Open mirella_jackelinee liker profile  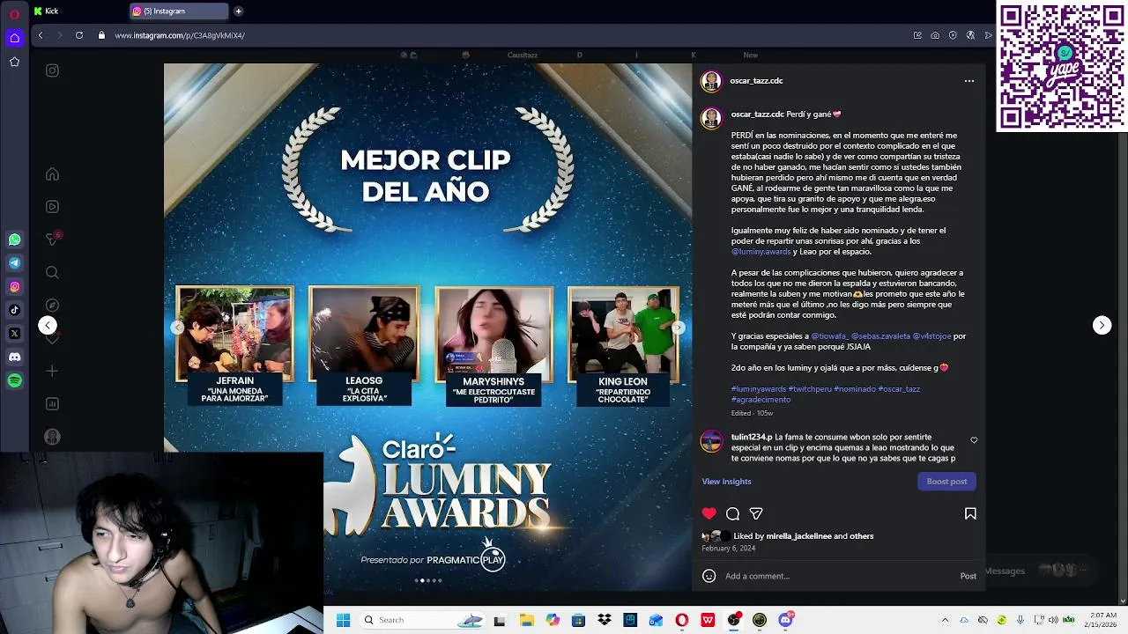(x=798, y=536)
